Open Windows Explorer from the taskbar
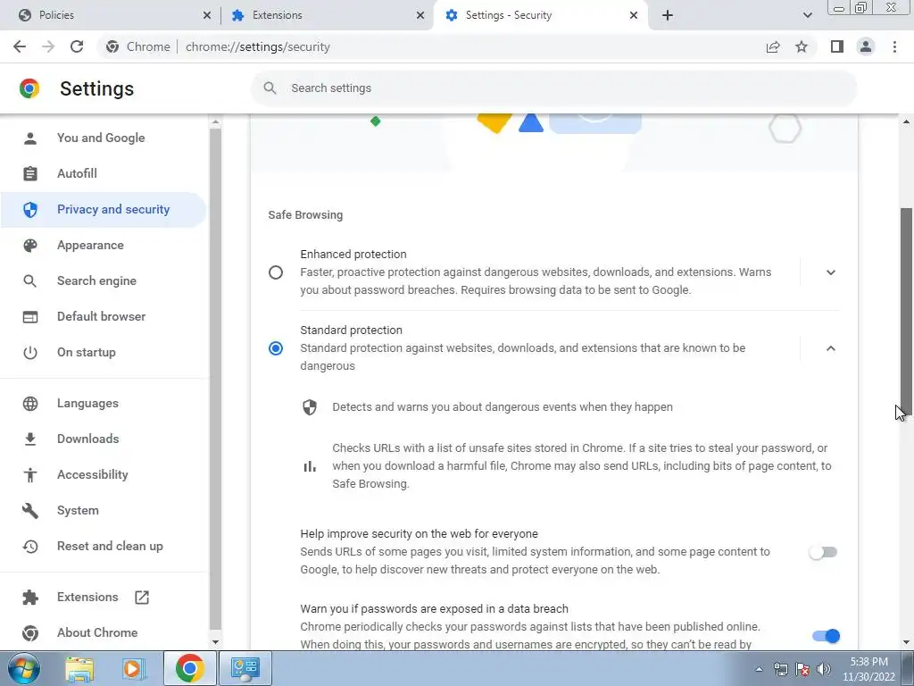Screen dimensions: 914x686 (79, 668)
